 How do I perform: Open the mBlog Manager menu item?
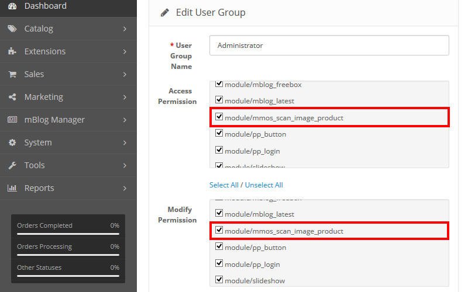coord(54,120)
